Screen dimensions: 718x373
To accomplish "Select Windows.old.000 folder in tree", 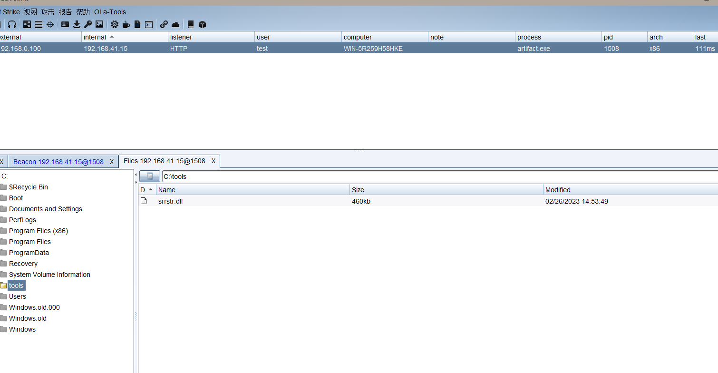I will 34,307.
